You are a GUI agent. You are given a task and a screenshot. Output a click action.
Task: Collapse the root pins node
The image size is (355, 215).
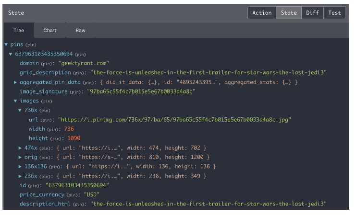6,45
